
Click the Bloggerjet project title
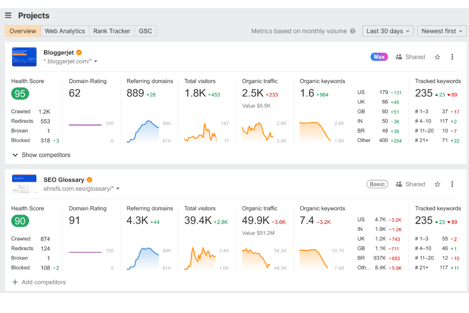click(59, 53)
